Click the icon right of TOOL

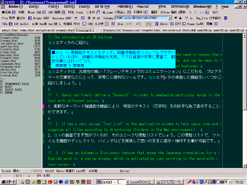click(x=11, y=24)
